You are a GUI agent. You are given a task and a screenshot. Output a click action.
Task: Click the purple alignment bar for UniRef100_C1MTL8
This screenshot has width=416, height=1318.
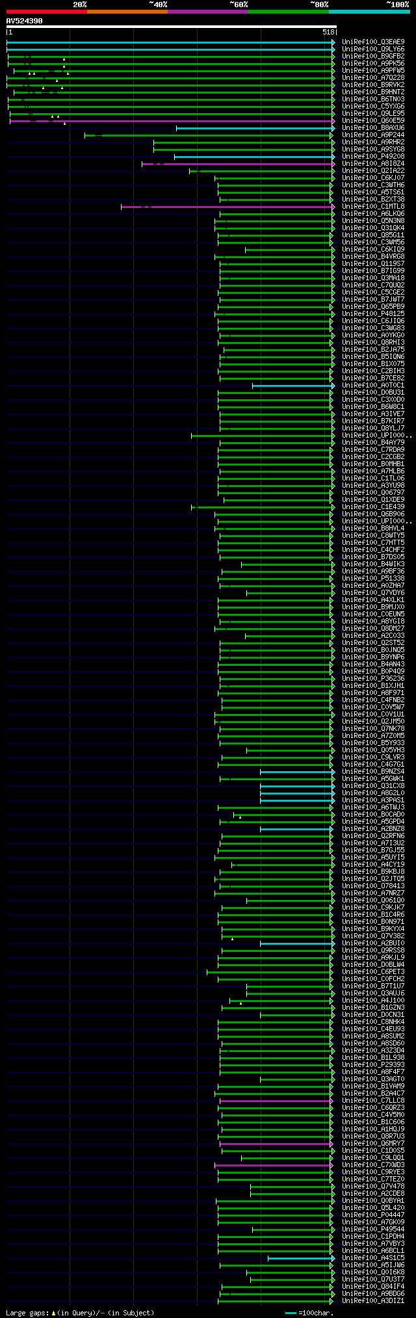[227, 207]
